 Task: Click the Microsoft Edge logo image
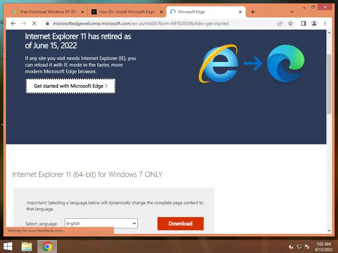286,63
